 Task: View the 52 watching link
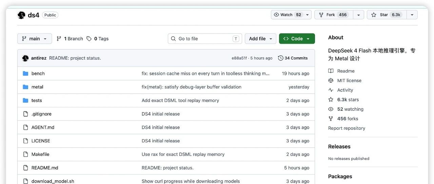click(350, 109)
